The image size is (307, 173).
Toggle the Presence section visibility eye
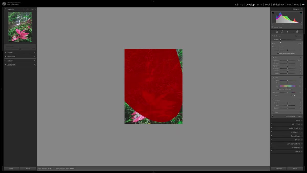301,100
